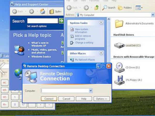The height and width of the screenshot is (116, 155).
Task: Select 3½ Floppy (A:) drive icon
Action: pos(119,80)
